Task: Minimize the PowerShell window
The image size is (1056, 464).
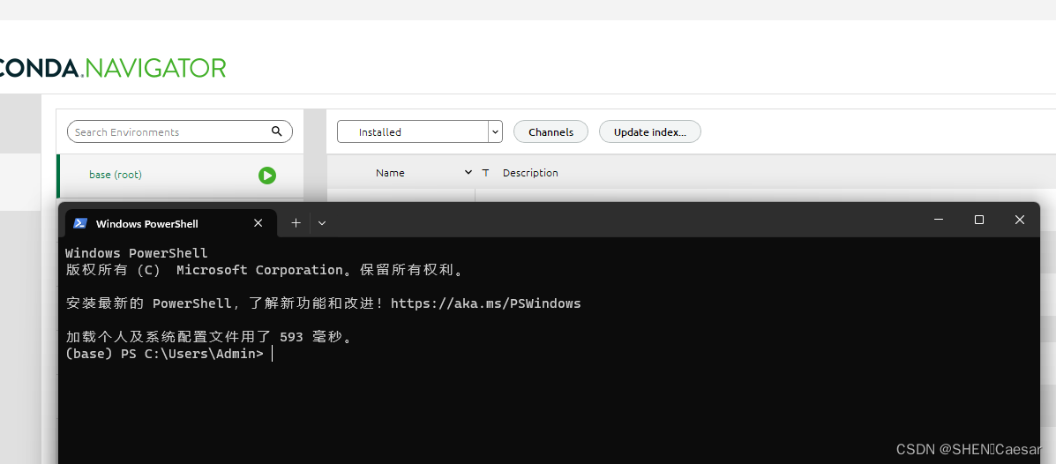Action: coord(939,220)
